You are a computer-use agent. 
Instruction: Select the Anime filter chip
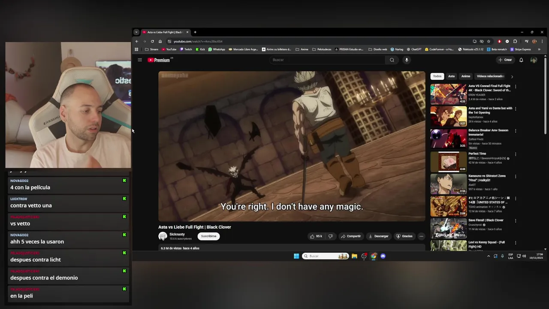click(x=466, y=76)
